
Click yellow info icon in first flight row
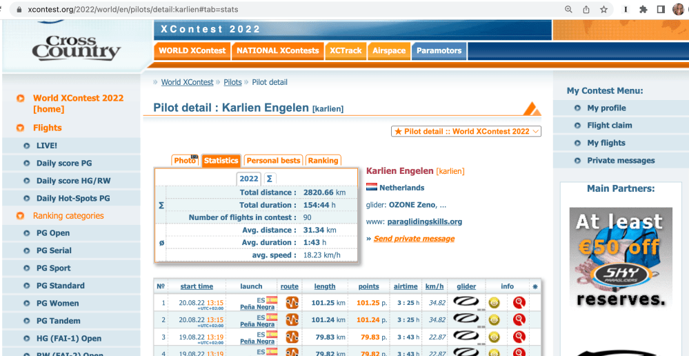coord(495,303)
